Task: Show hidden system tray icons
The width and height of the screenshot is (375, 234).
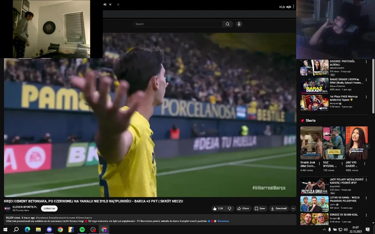Action: [324, 230]
